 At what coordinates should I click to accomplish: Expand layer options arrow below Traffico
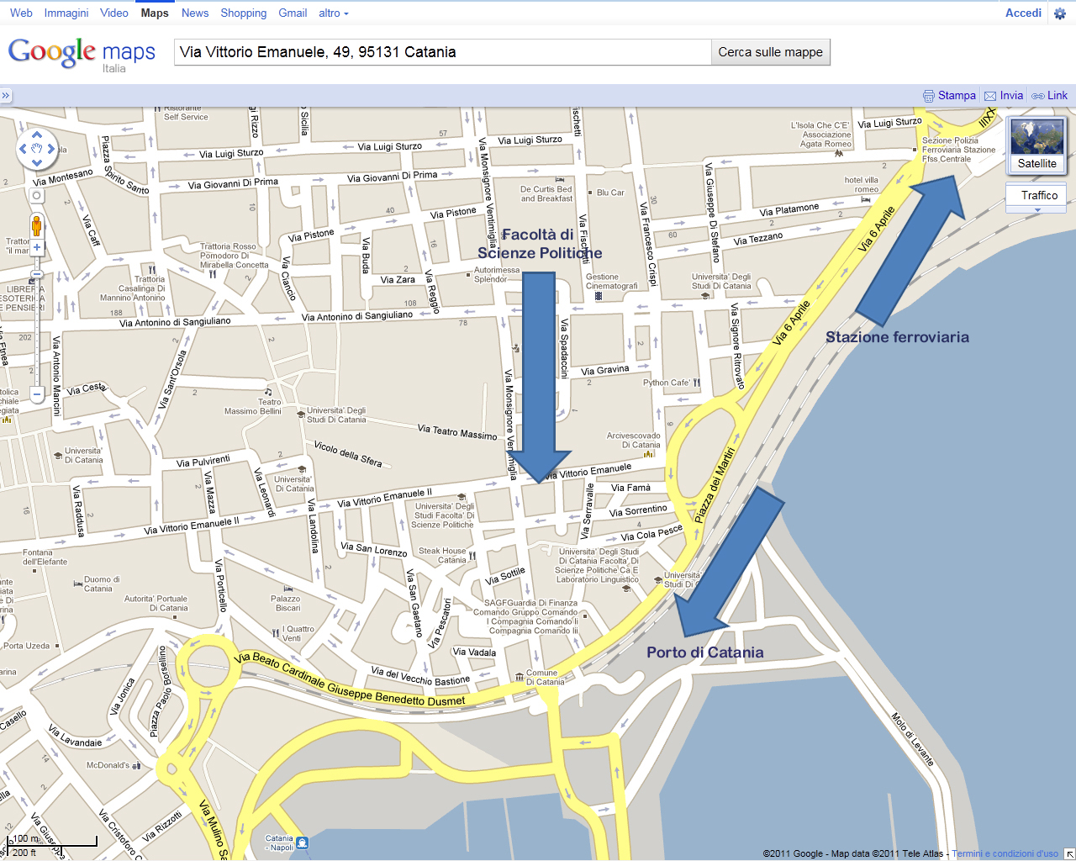tap(1037, 209)
